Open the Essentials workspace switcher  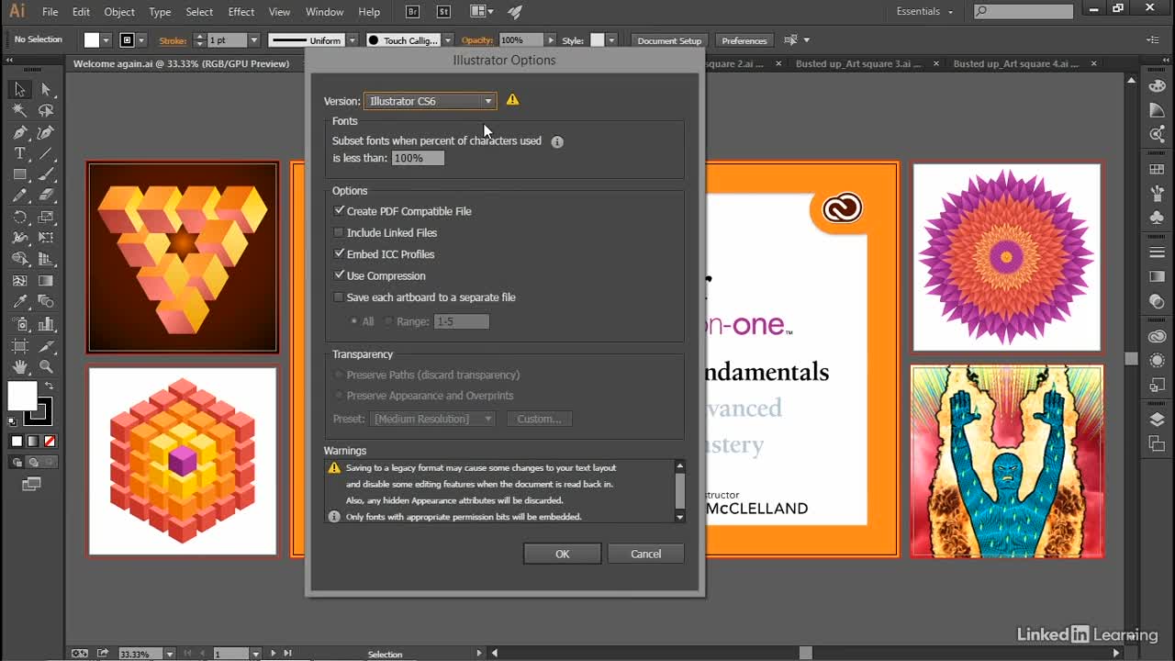(x=924, y=12)
